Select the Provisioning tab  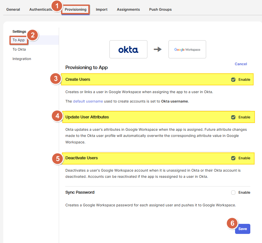(76, 9)
